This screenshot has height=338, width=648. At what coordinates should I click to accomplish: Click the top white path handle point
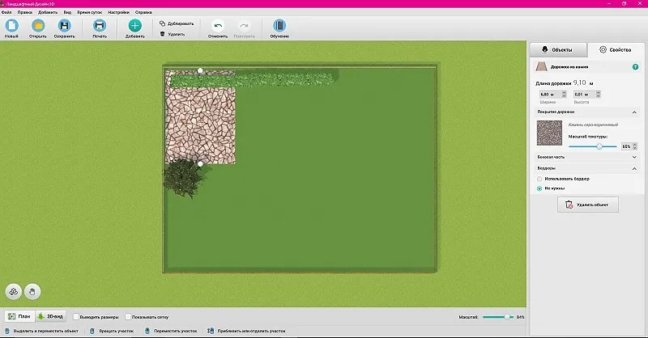pos(200,70)
